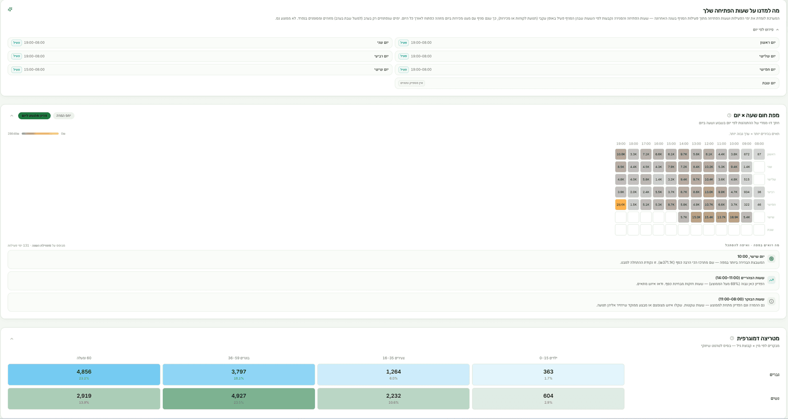Collapse the 'פירוט לפי יום' breakdown
The width and height of the screenshot is (788, 419).
point(766,30)
